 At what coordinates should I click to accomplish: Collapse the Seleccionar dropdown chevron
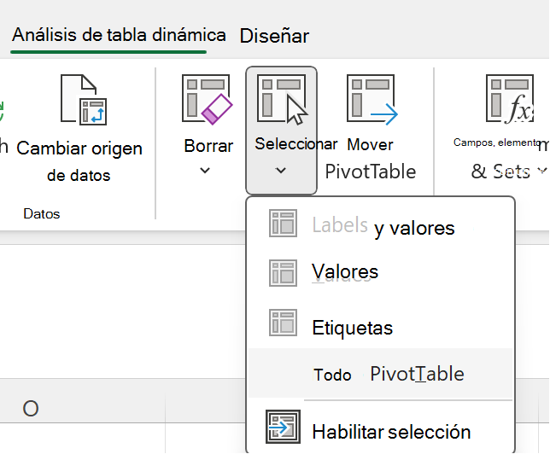tap(281, 171)
